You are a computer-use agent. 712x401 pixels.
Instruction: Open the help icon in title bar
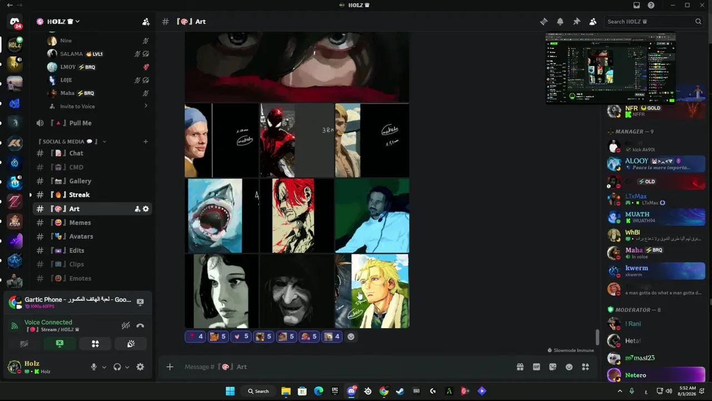click(x=651, y=5)
